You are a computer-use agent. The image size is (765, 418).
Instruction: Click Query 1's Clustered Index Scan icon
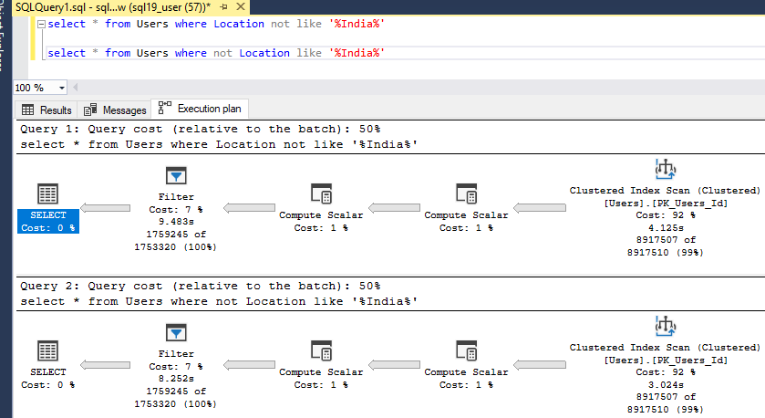[665, 169]
